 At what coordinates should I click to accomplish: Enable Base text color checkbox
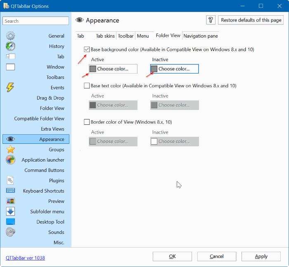coord(87,86)
